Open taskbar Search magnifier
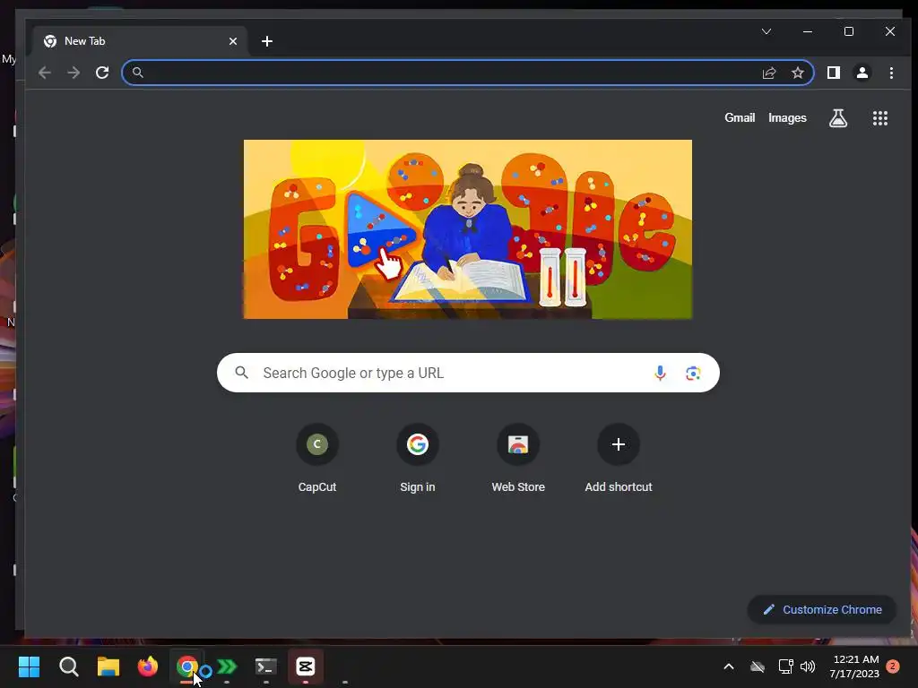The width and height of the screenshot is (918, 688). 68,666
